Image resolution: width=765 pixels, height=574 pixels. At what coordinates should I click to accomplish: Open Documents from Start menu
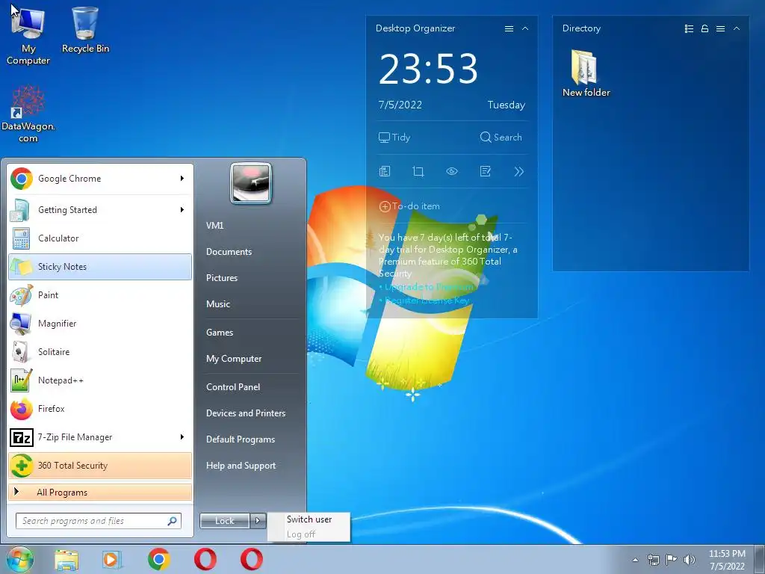click(229, 252)
